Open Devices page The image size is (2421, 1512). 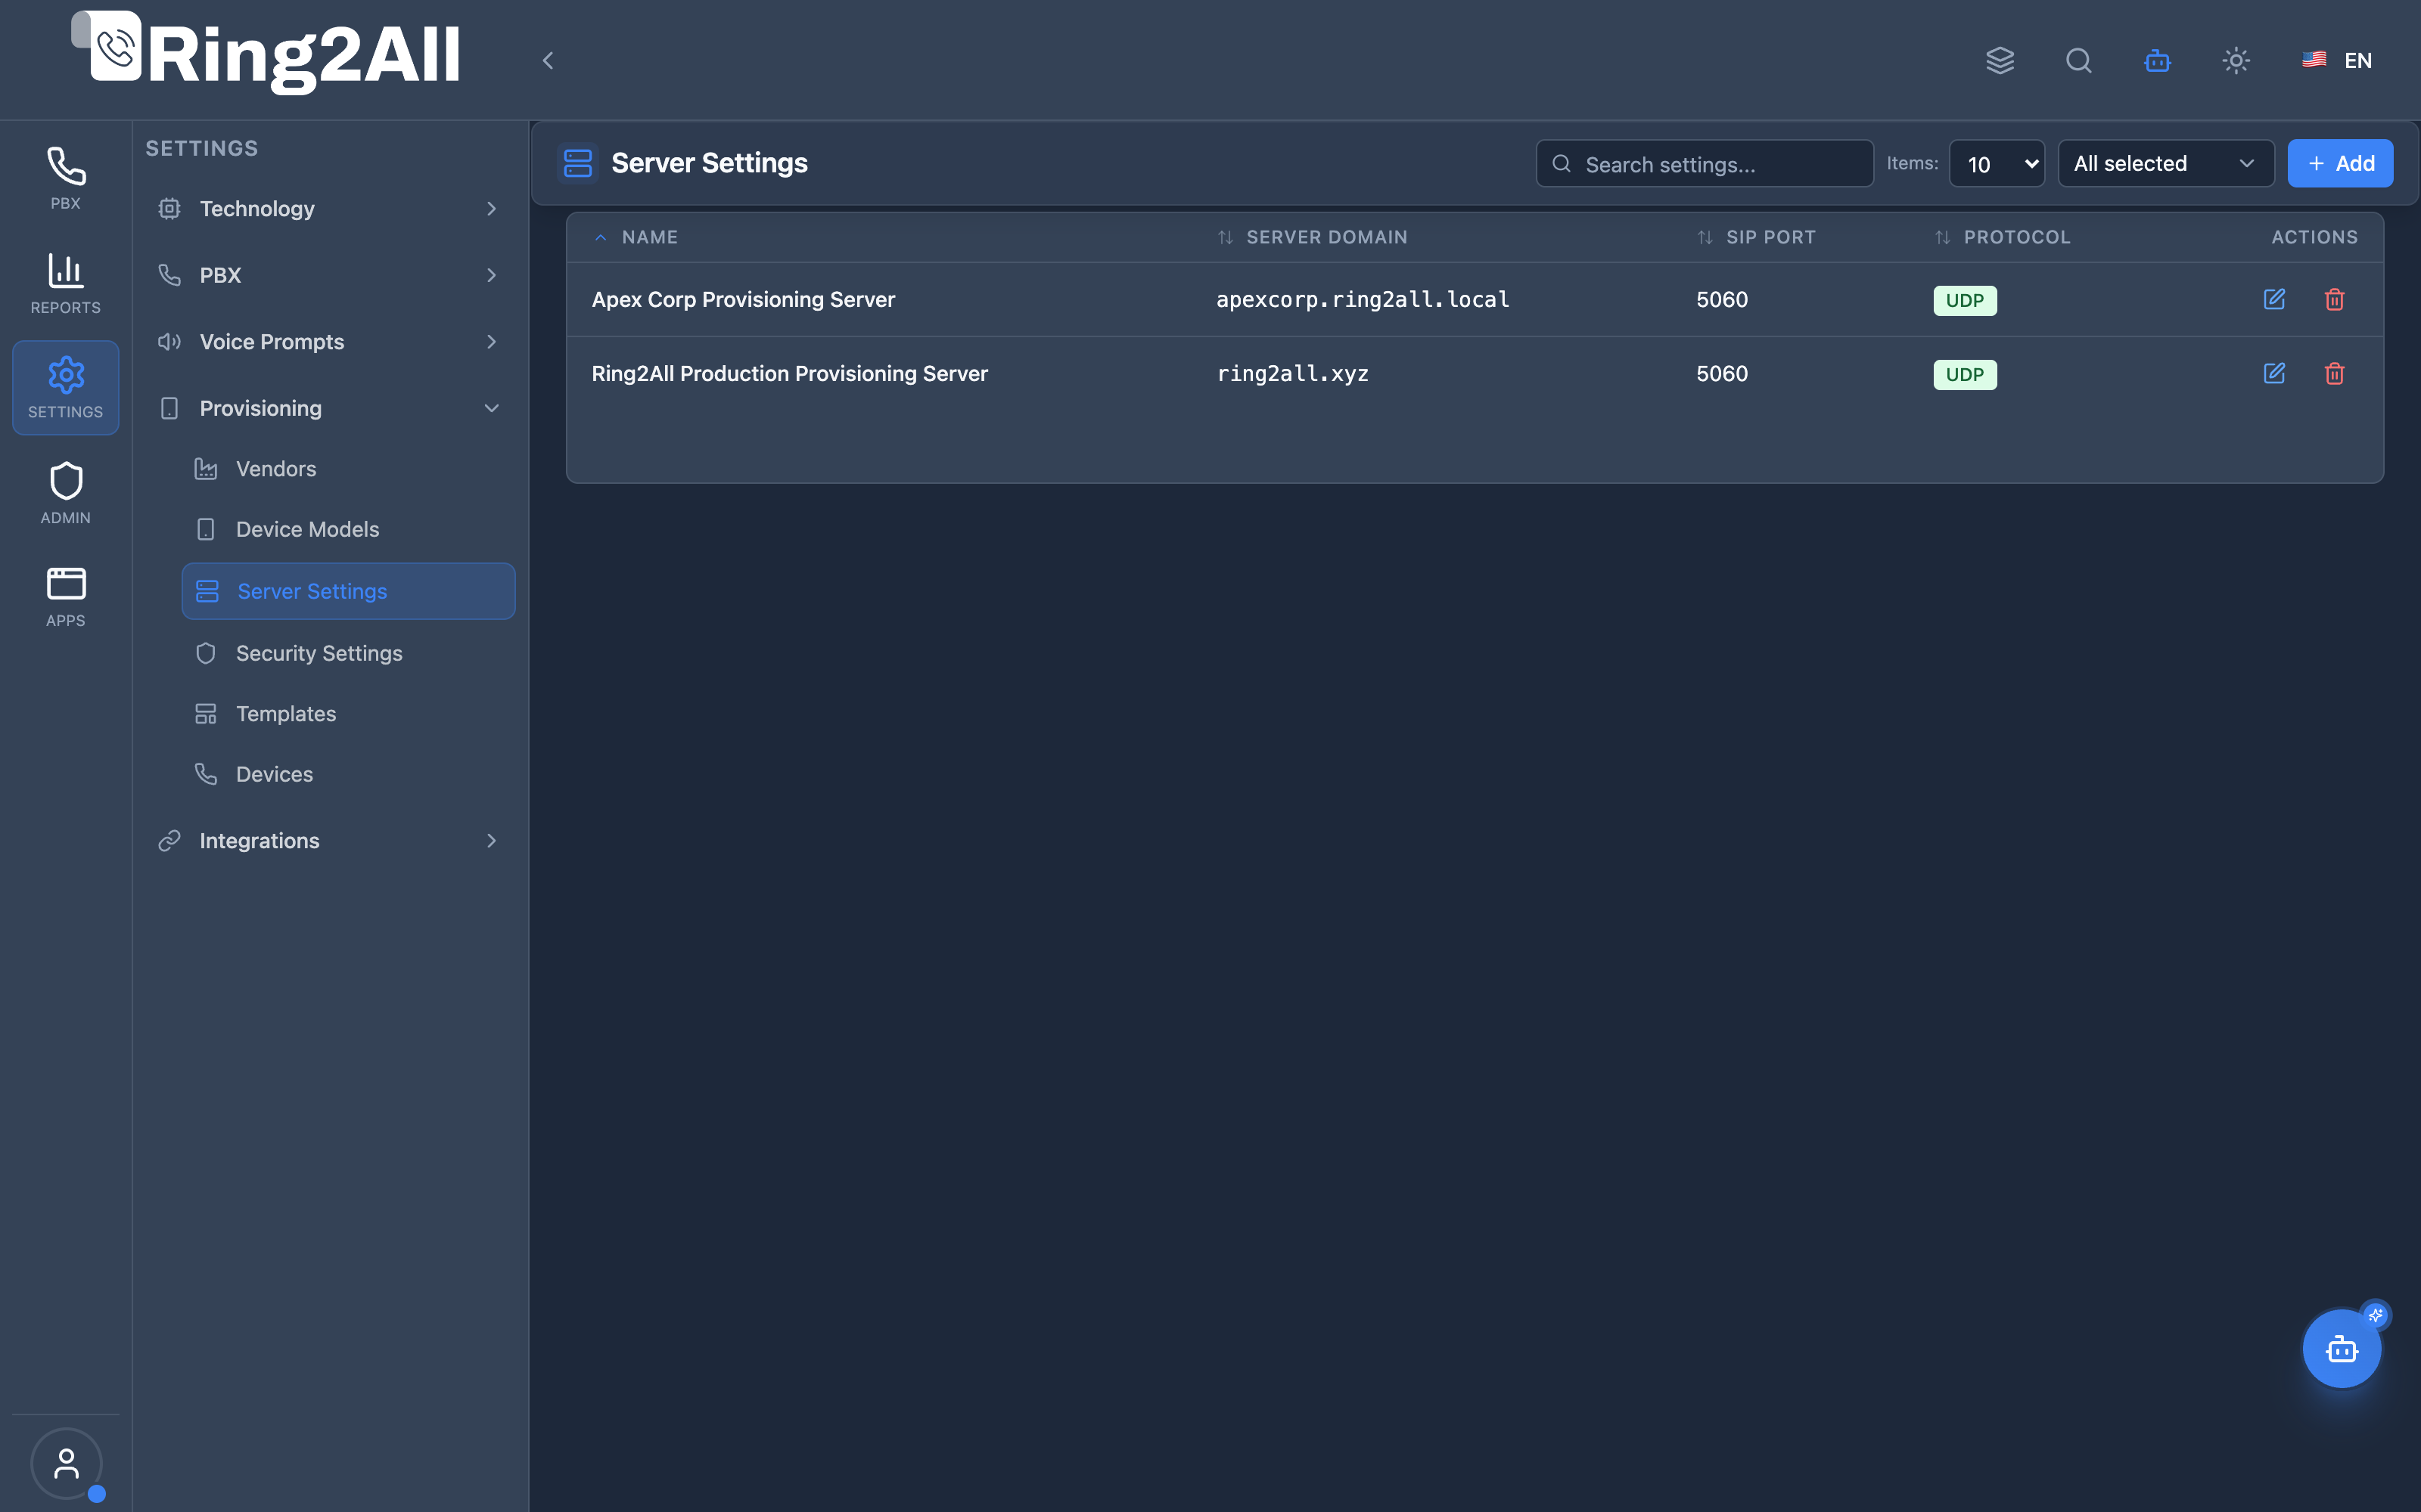point(348,774)
